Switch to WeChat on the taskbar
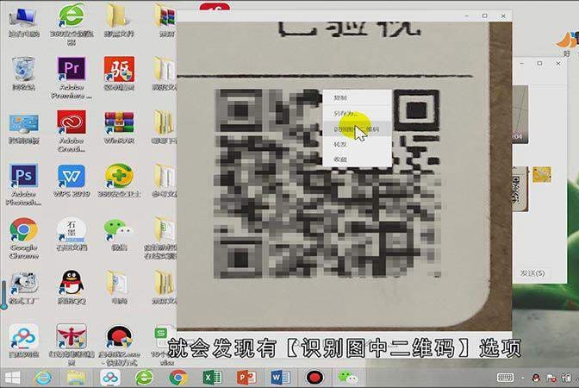 [348, 378]
